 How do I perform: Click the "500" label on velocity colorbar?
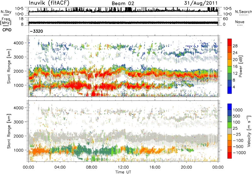(237, 116)
